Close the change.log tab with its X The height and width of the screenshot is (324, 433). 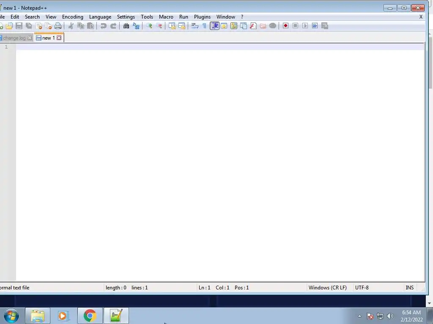pos(30,38)
